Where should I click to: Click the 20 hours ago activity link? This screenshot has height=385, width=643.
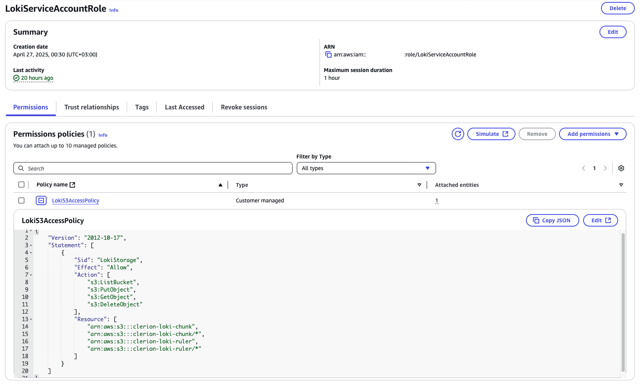coord(37,78)
